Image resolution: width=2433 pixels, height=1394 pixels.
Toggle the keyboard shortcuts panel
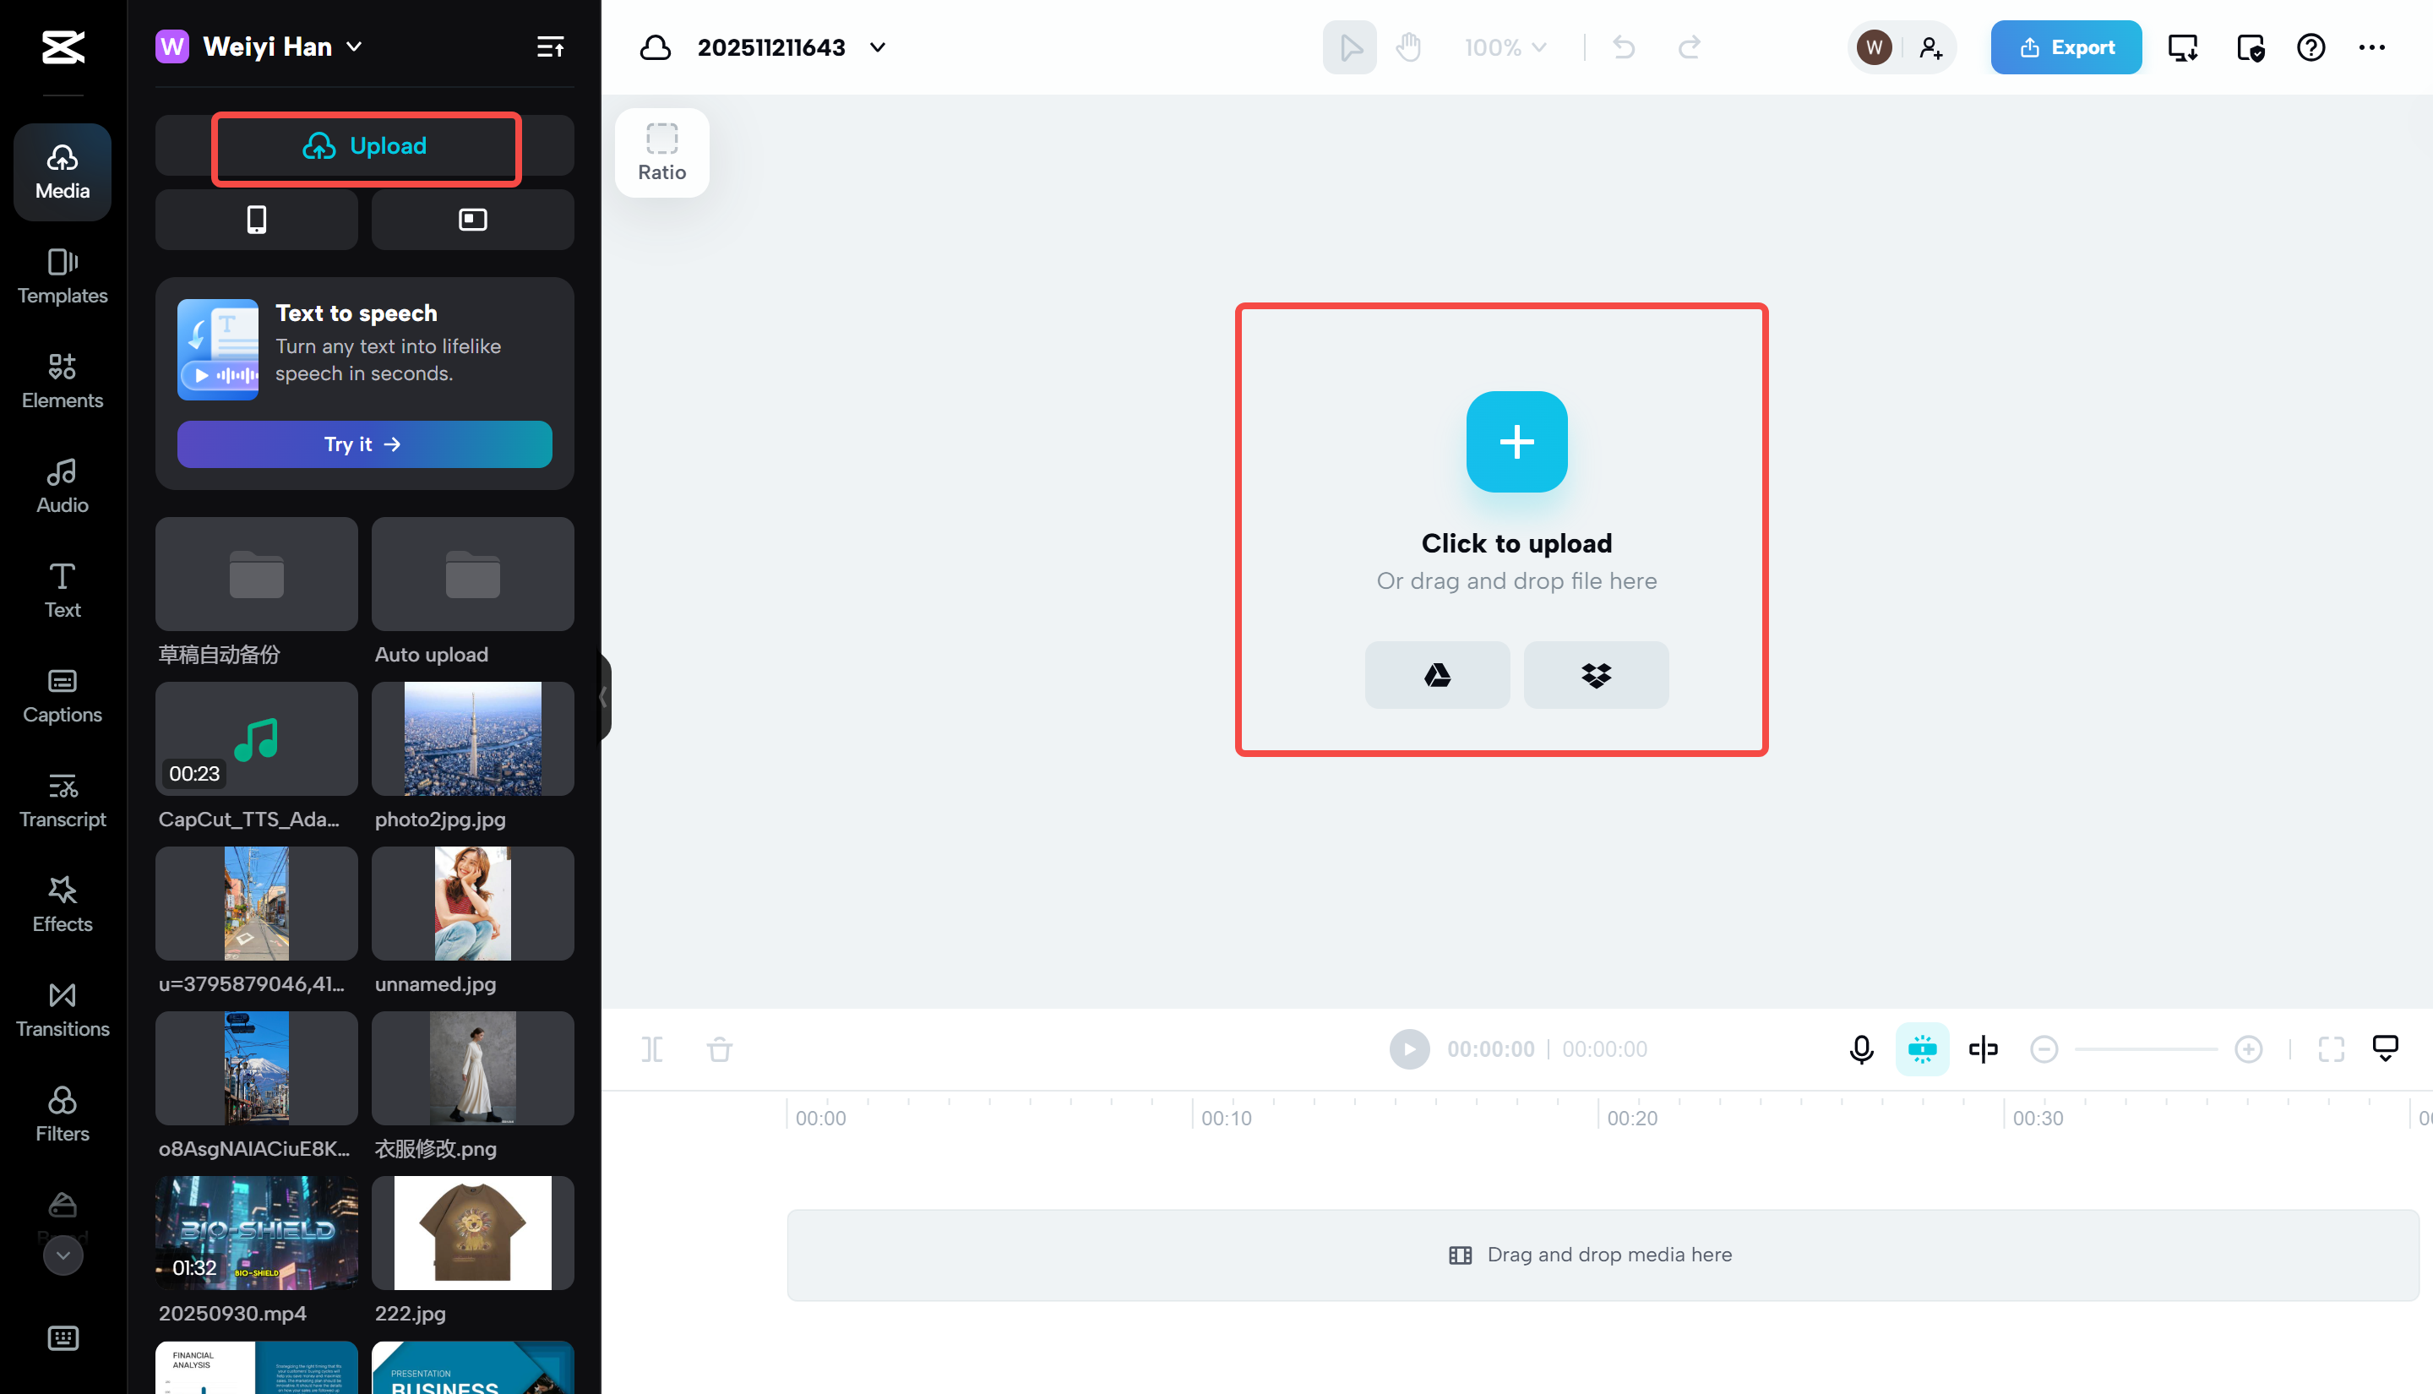pyautogui.click(x=63, y=1338)
